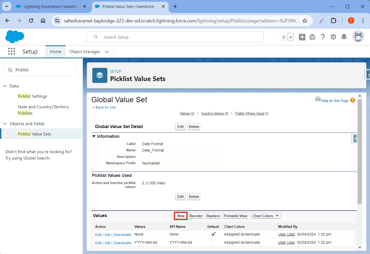Open the Object Manager dropdown chevron
Screen dimensions: 370x254
(107, 52)
